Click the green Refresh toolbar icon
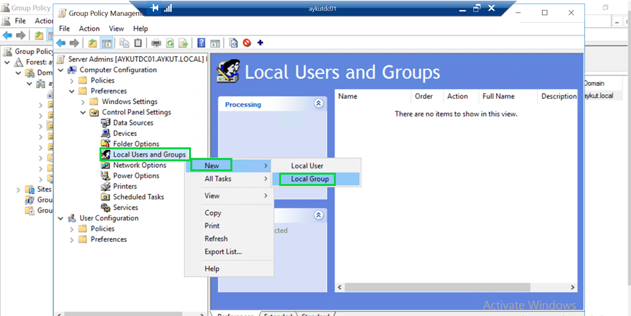The image size is (631, 316). point(170,43)
